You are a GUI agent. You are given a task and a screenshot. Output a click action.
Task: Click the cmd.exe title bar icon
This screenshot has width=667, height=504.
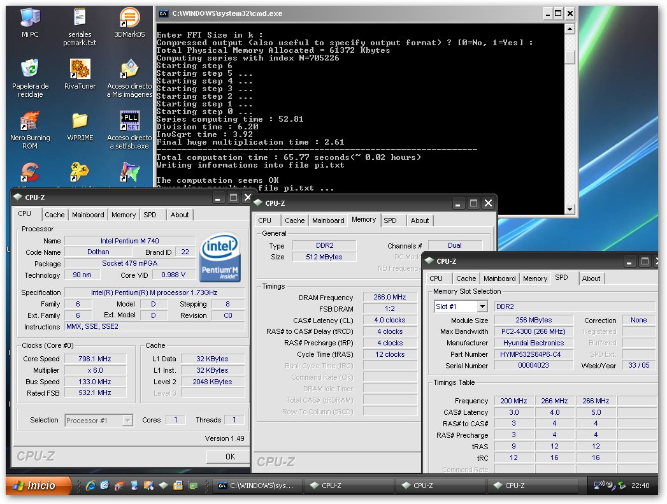[x=163, y=13]
